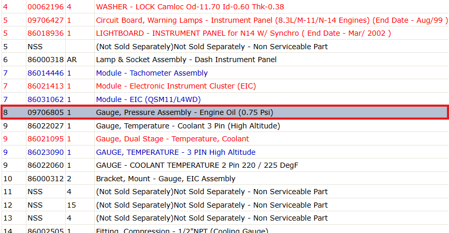Open part number 86014446 Tachometer Assembly
This screenshot has height=233, width=449.
(46, 73)
